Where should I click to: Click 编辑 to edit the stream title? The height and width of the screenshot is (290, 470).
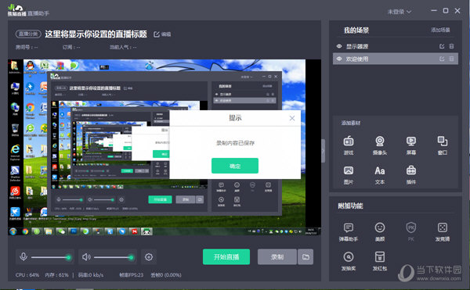click(162, 34)
